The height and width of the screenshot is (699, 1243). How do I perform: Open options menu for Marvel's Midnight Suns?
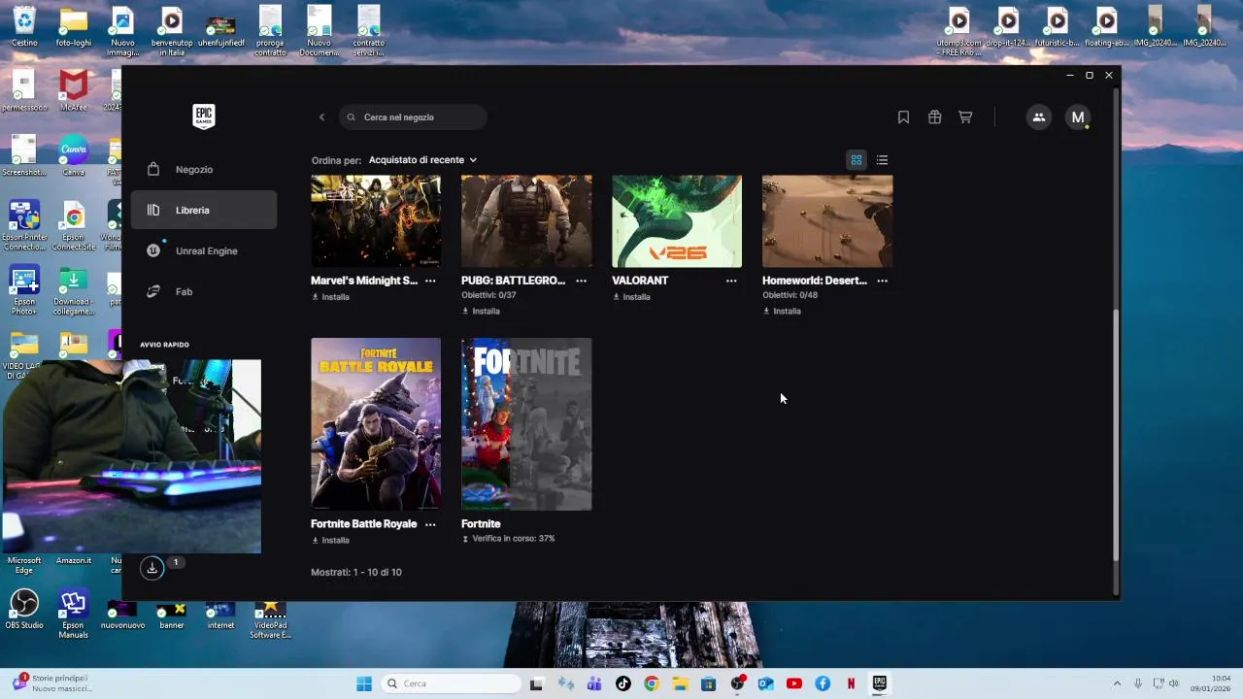coord(430,281)
